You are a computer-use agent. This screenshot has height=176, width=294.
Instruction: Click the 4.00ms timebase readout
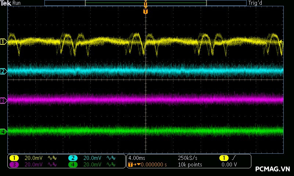[137, 158]
